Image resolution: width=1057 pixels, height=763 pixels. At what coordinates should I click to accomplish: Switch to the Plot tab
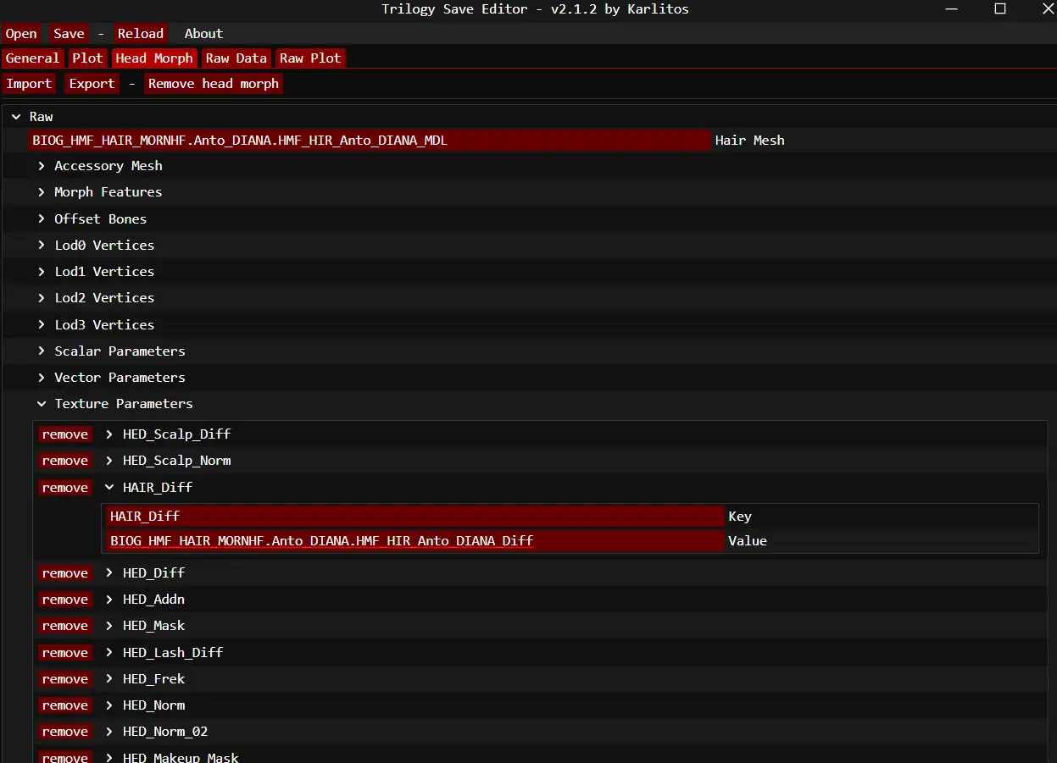pos(87,58)
